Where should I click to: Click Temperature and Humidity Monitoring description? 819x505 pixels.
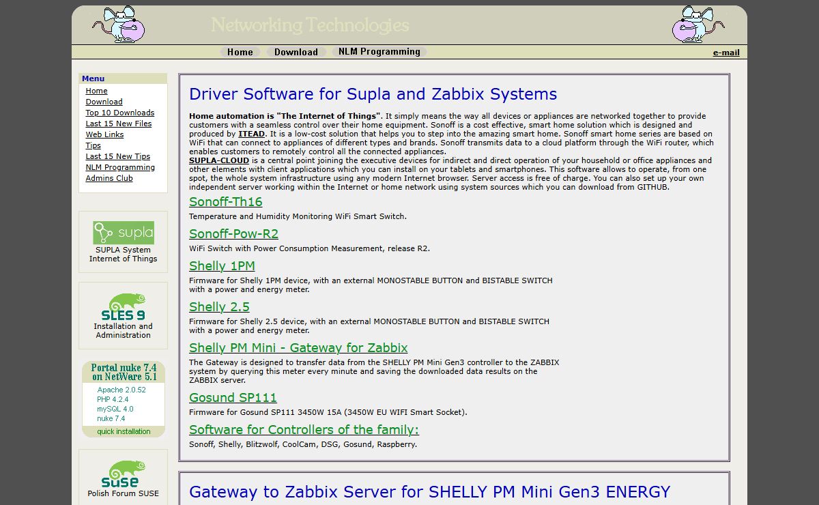point(298,216)
